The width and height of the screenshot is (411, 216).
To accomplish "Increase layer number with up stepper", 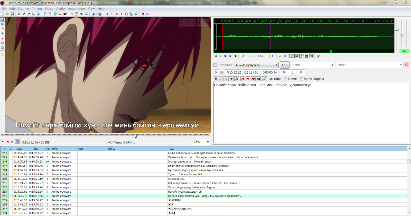I will coord(222,71).
